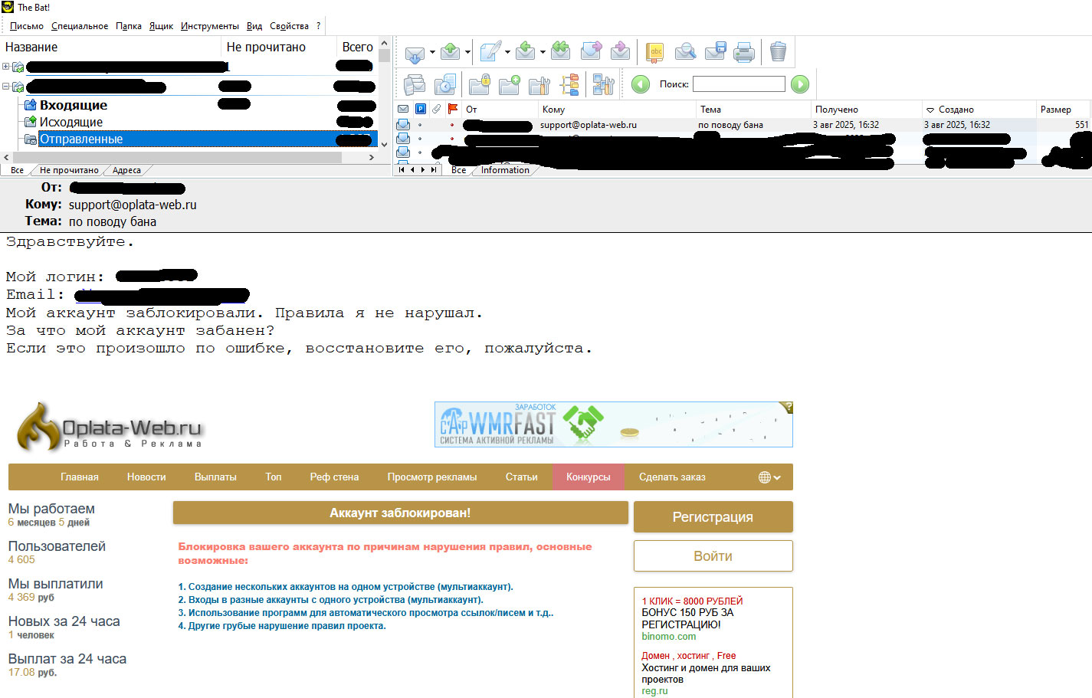Click the spell check abc book icon
This screenshot has width=1092, height=698.
pyautogui.click(x=655, y=52)
